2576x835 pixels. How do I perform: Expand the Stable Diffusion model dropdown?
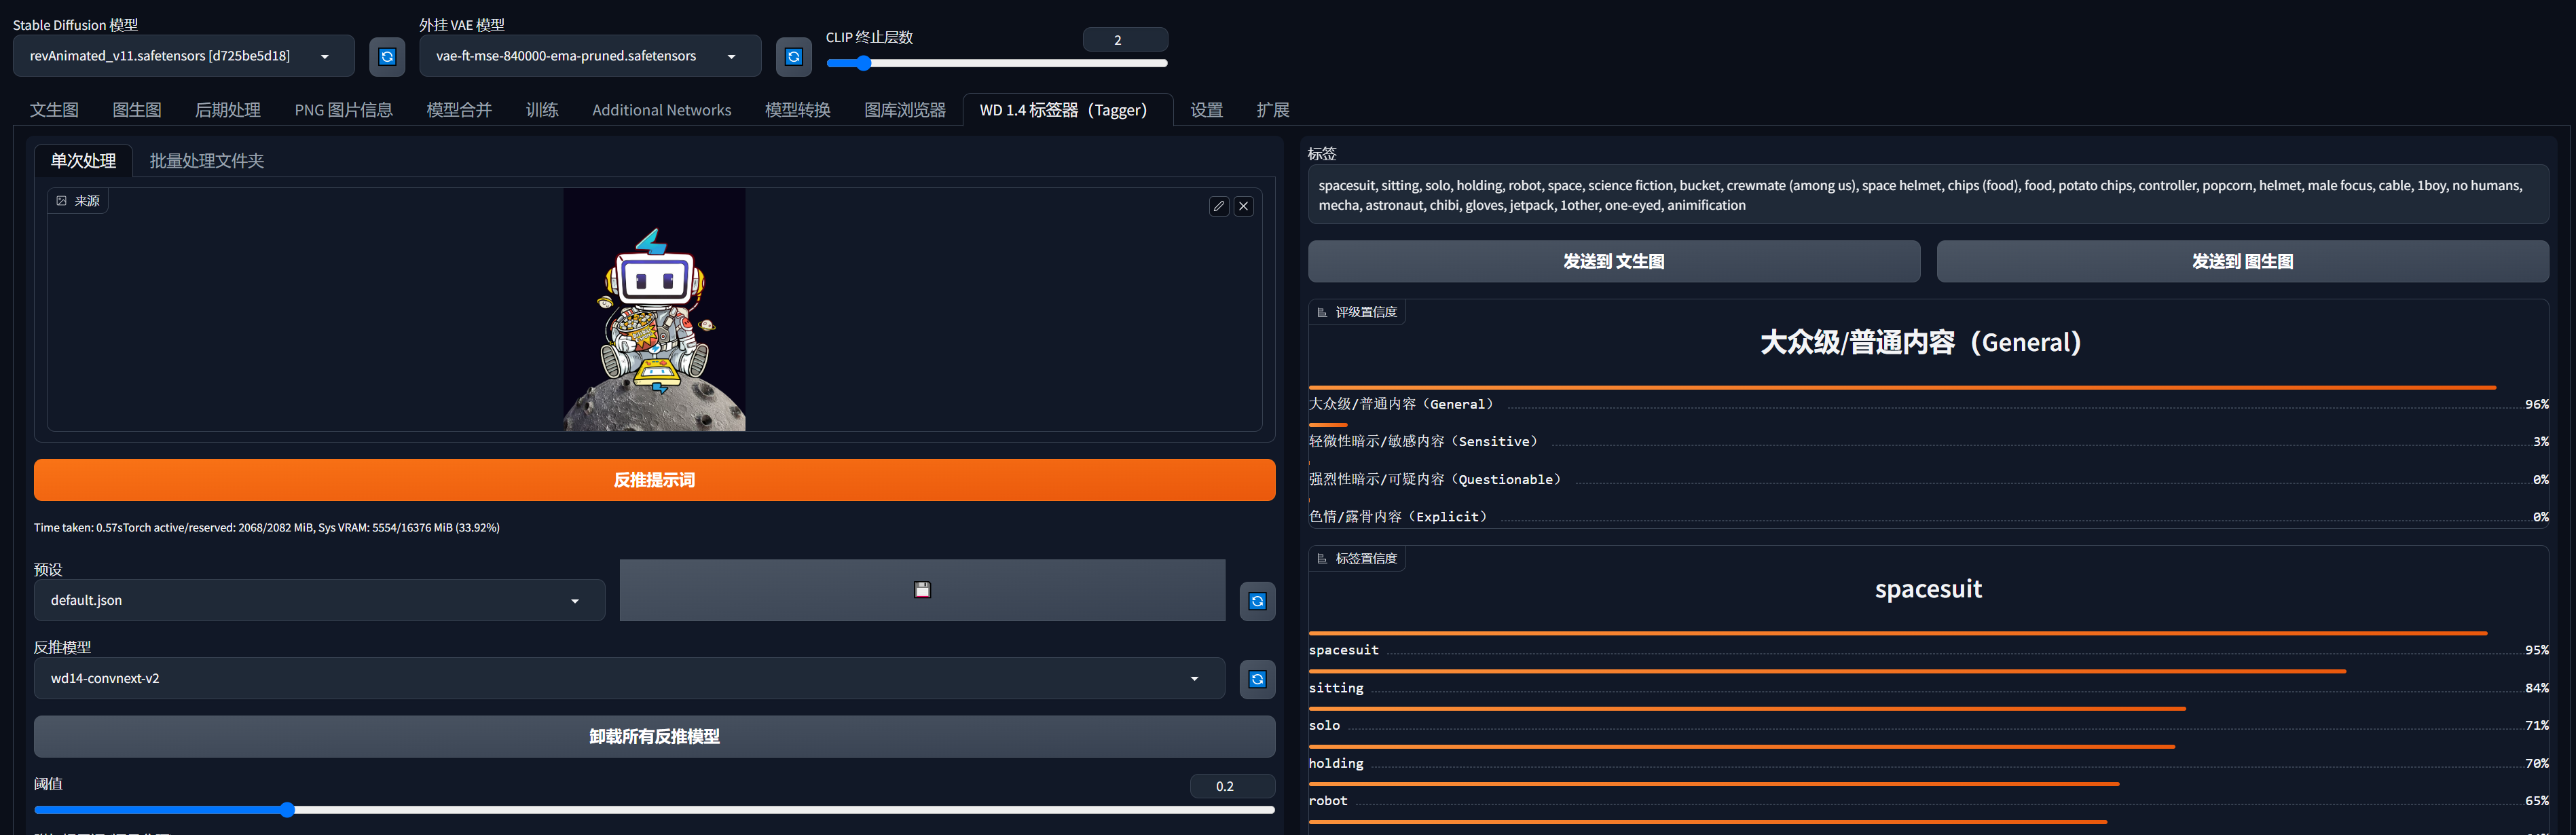tap(324, 54)
